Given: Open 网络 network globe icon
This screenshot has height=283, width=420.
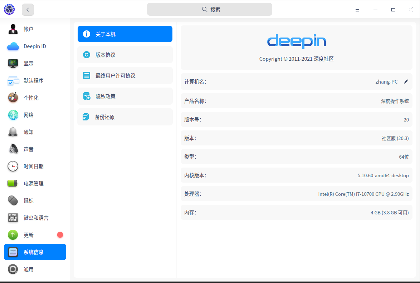Looking at the screenshot, I should pos(13,115).
